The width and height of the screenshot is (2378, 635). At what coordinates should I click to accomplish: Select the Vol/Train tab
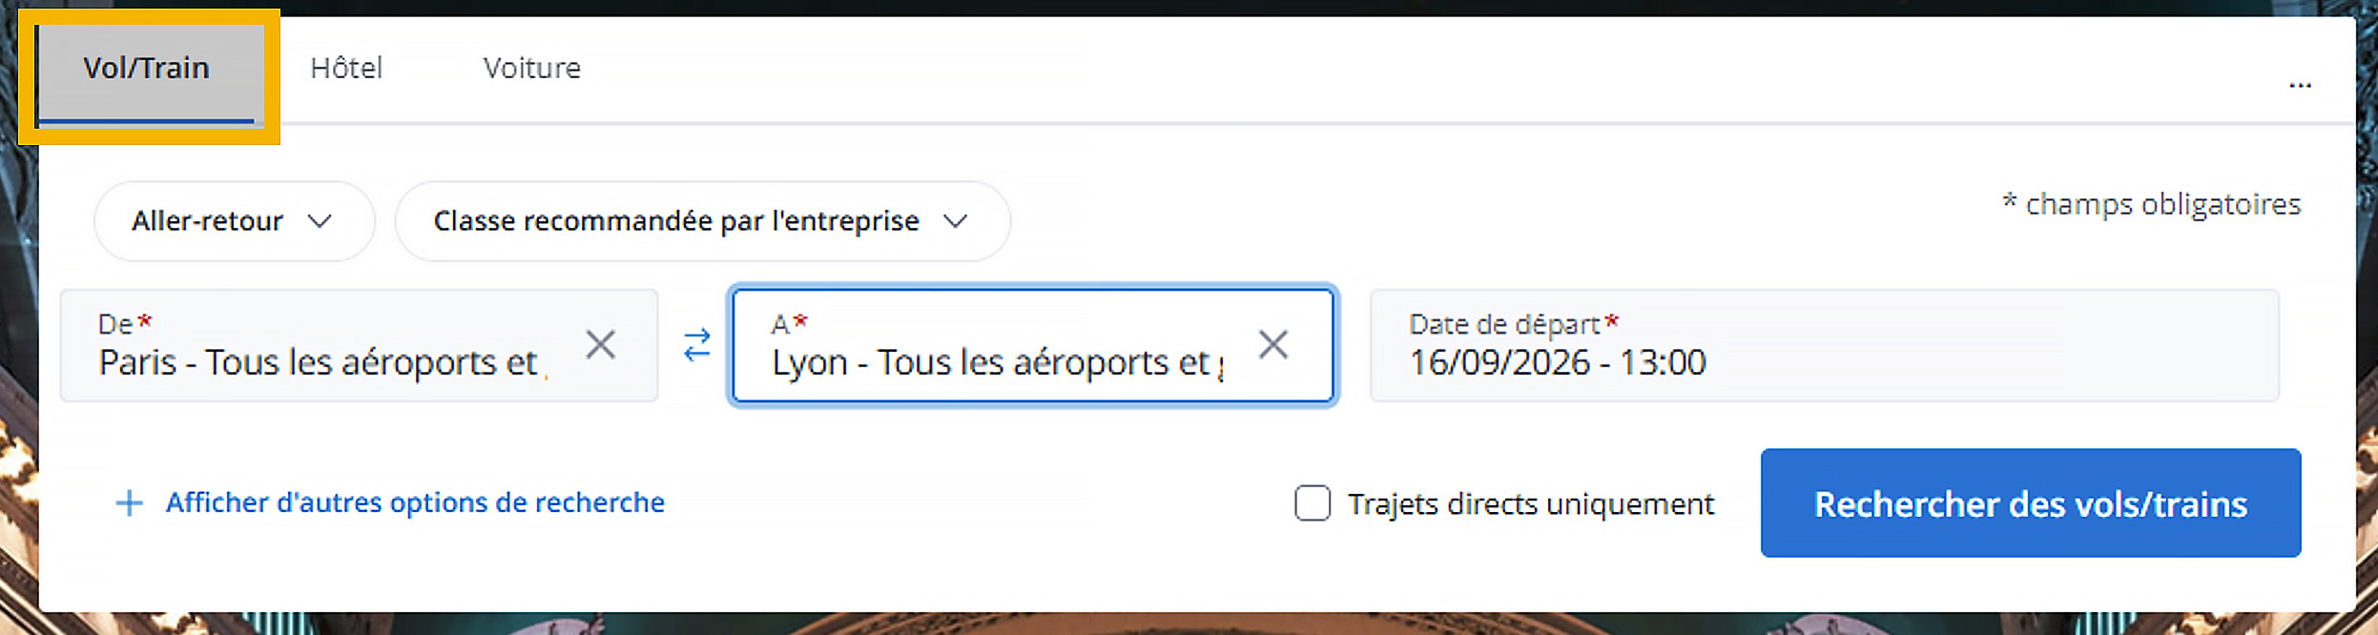pyautogui.click(x=146, y=69)
